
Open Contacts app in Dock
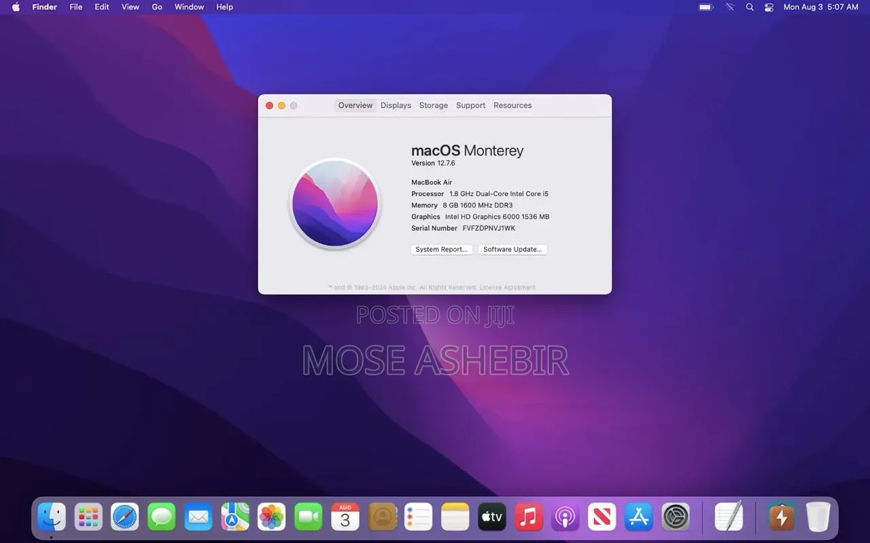coord(382,517)
